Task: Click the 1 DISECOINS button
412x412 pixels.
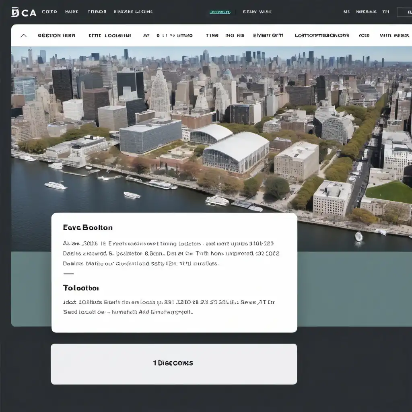Action: click(173, 363)
